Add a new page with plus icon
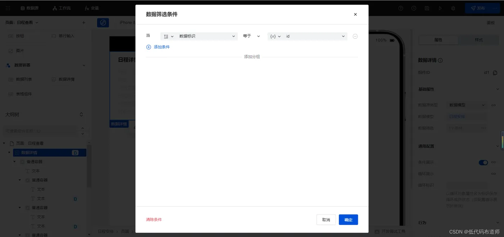This screenshot has height=237, width=504. click(84, 22)
